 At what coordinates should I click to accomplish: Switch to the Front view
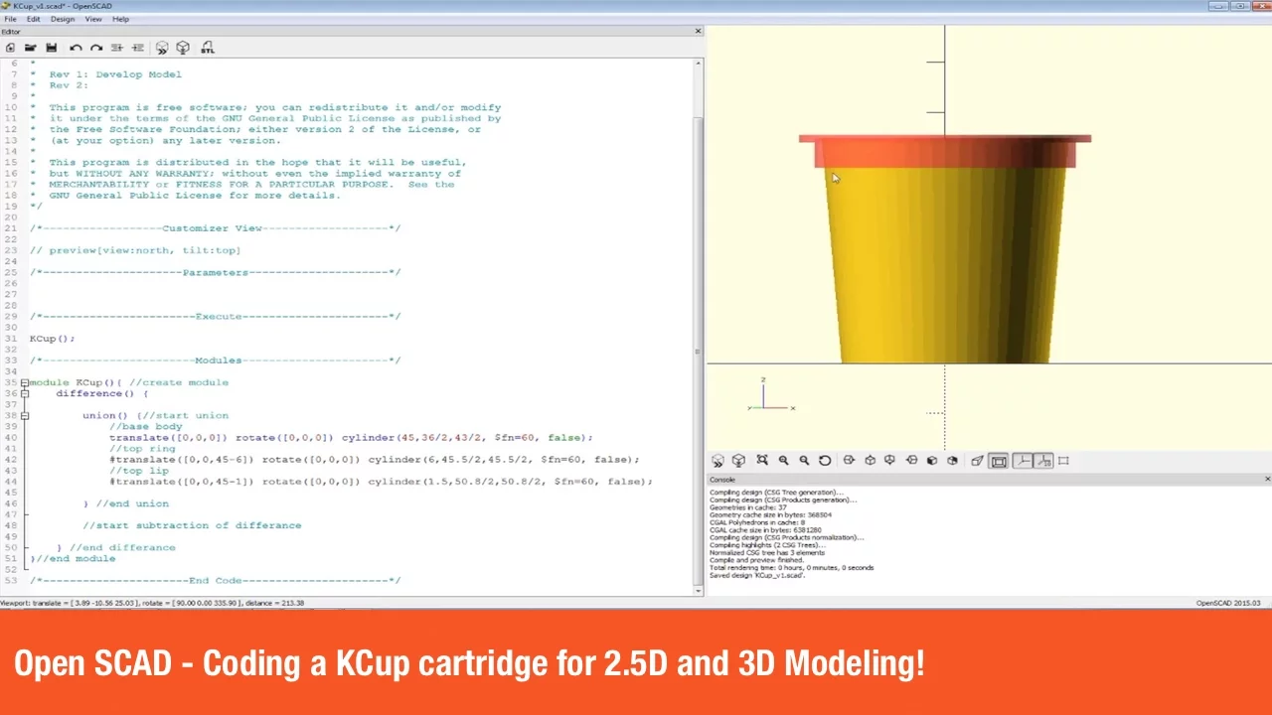point(932,461)
